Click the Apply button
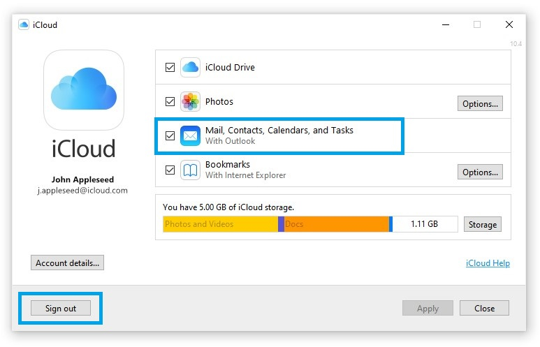 (x=428, y=308)
